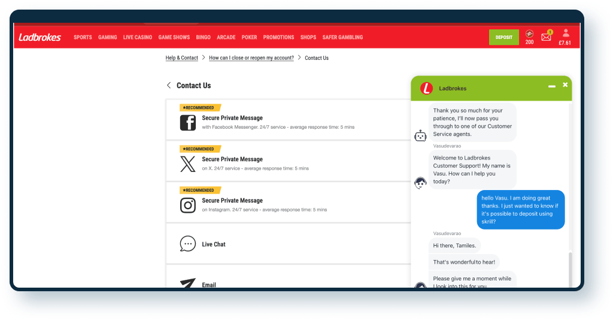The width and height of the screenshot is (613, 320).
Task: Click the back chevron beside Contact Us
Action: pos(169,85)
